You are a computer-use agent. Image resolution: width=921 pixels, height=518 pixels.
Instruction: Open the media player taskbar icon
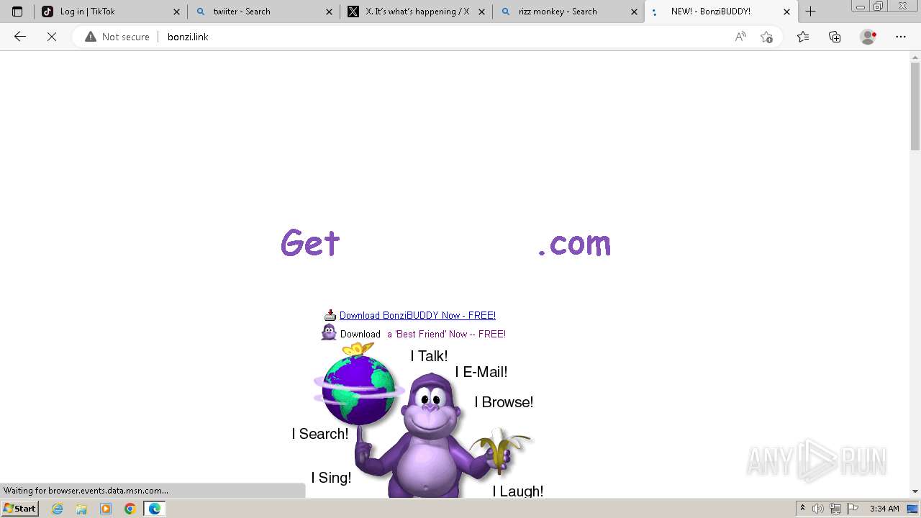click(106, 509)
